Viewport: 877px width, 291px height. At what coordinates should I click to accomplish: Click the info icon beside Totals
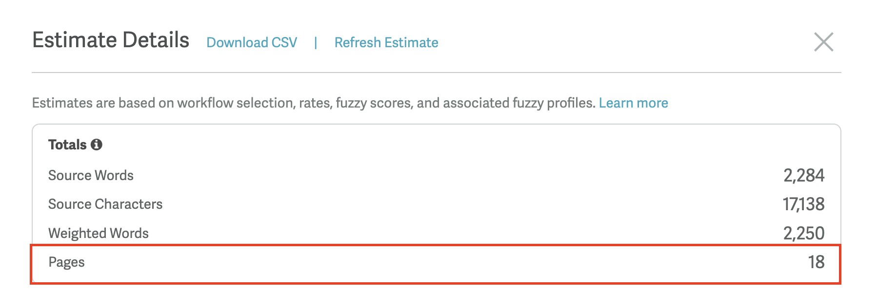(97, 145)
